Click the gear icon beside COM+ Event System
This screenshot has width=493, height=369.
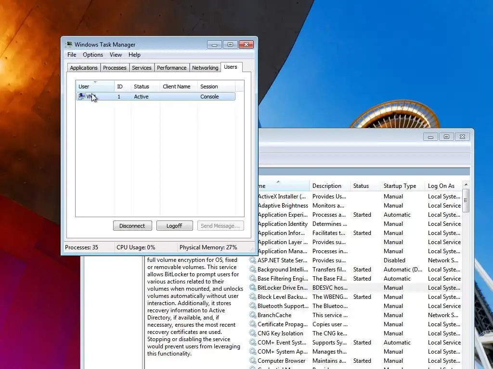252,342
